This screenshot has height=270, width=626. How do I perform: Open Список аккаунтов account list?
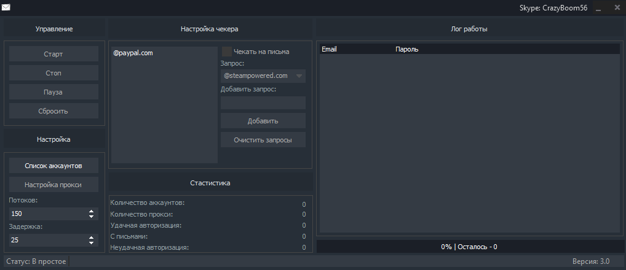(53, 166)
